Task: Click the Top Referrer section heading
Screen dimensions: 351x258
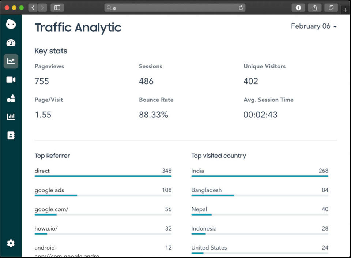Action: pyautogui.click(x=52, y=156)
